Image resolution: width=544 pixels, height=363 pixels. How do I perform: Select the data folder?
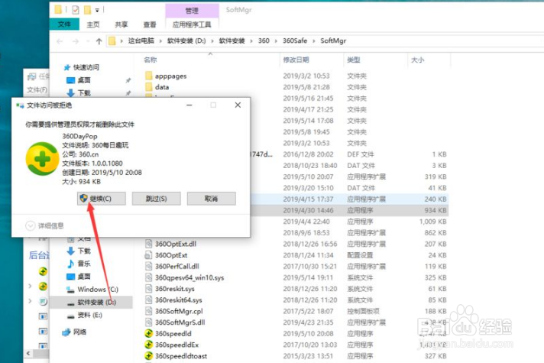[x=162, y=87]
